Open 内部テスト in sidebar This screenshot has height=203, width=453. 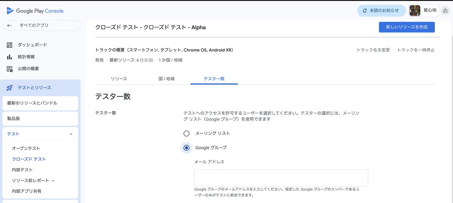tap(22, 170)
